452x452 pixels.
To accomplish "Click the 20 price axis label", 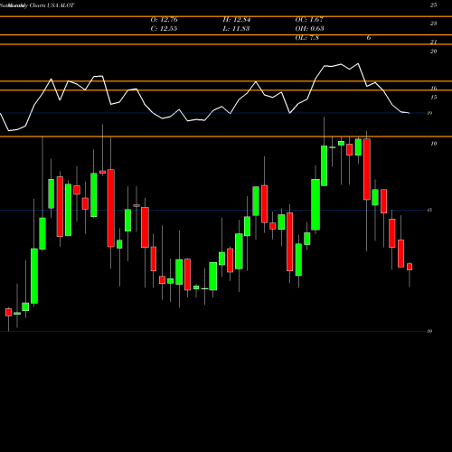I will pos(433,52).
